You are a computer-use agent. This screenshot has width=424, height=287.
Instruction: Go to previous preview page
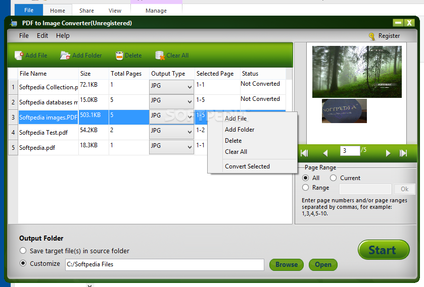[325, 153]
